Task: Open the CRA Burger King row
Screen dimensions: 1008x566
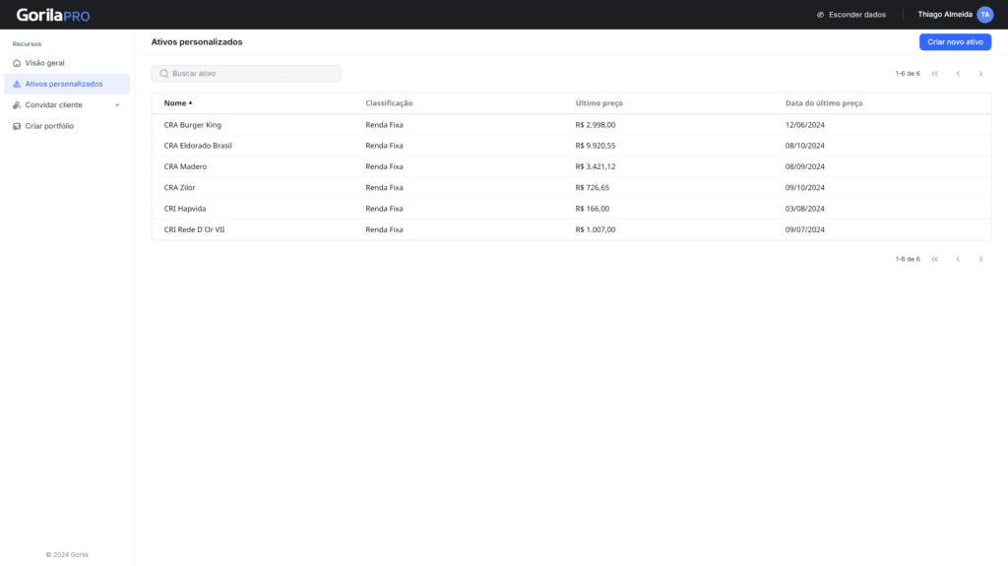Action: pyautogui.click(x=571, y=125)
